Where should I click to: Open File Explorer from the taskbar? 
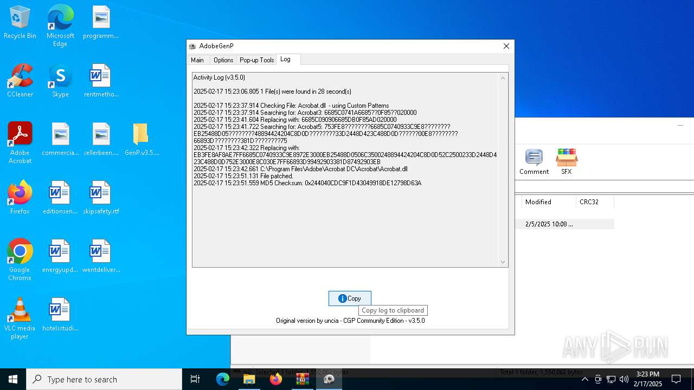click(249, 379)
